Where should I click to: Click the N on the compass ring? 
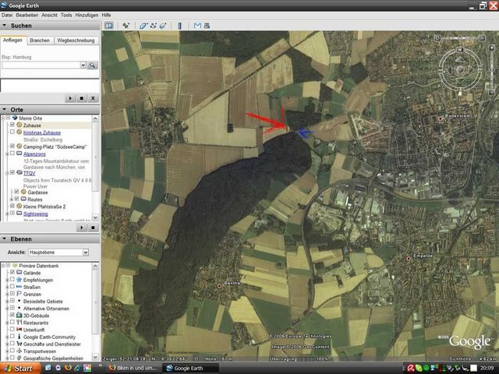pyautogui.click(x=459, y=50)
